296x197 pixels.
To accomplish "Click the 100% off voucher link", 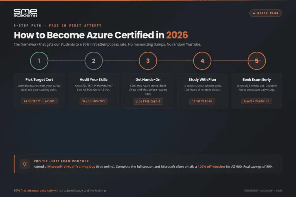I will [211, 166].
